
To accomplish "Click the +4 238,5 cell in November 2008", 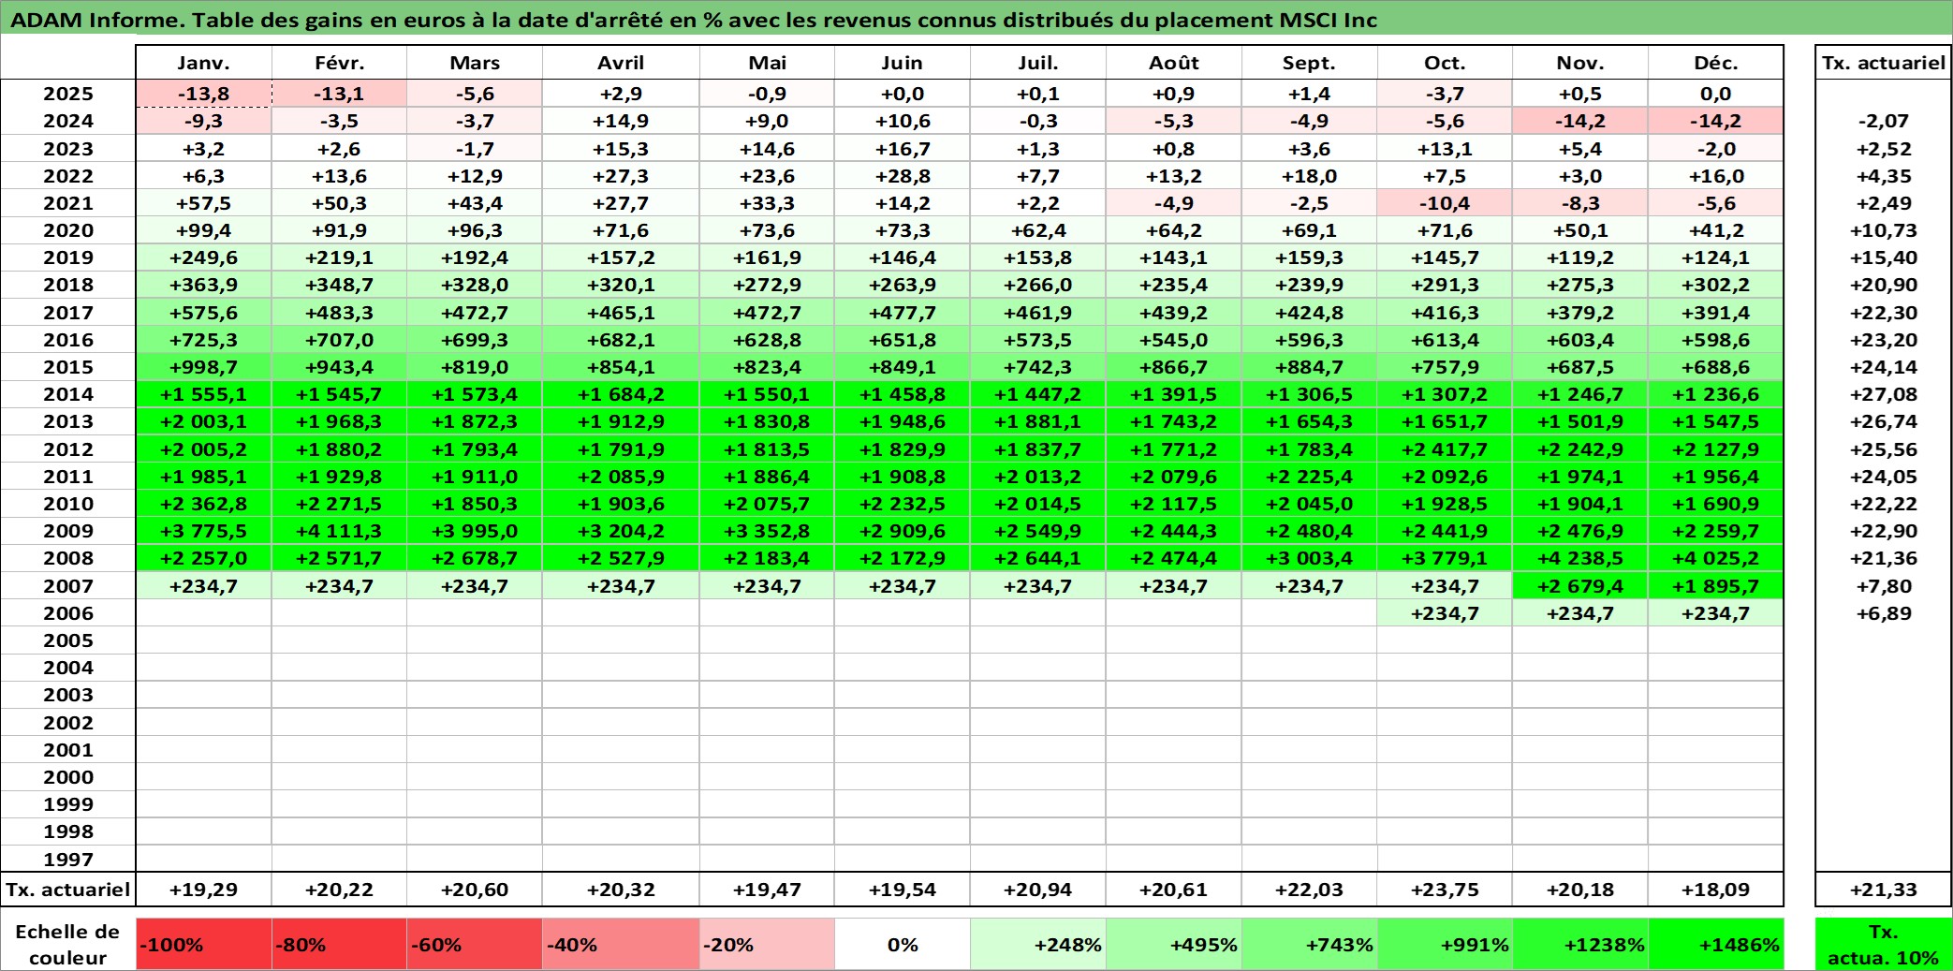I will pos(1580,558).
